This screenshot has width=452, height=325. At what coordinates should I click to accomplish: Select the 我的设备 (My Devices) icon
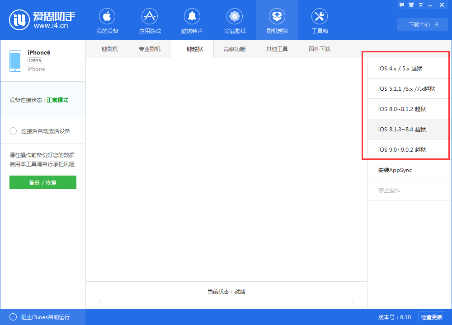pyautogui.click(x=107, y=20)
